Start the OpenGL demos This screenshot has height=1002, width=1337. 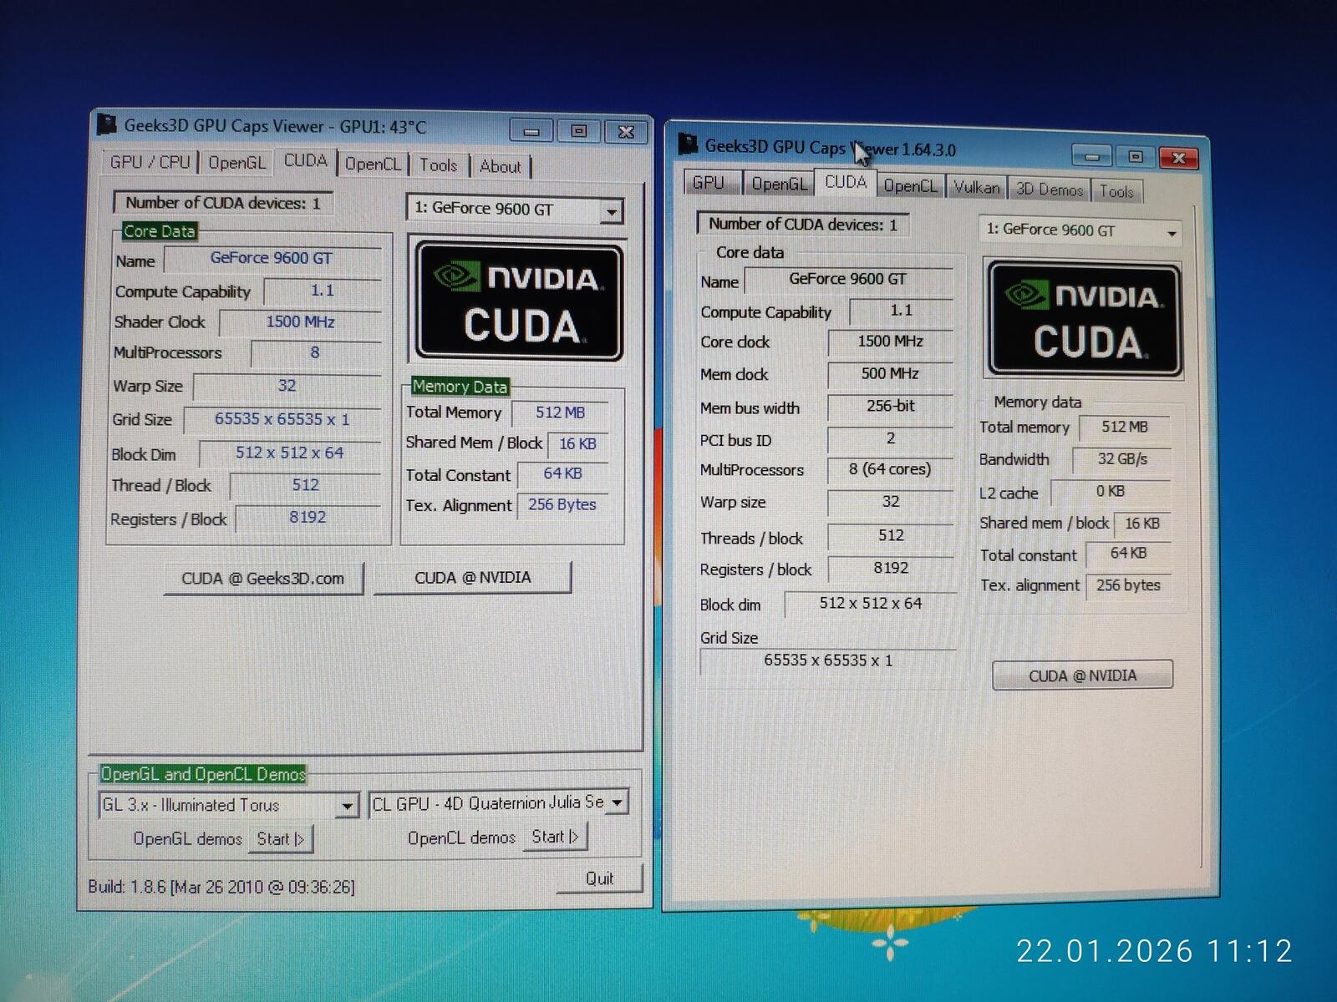tap(281, 838)
